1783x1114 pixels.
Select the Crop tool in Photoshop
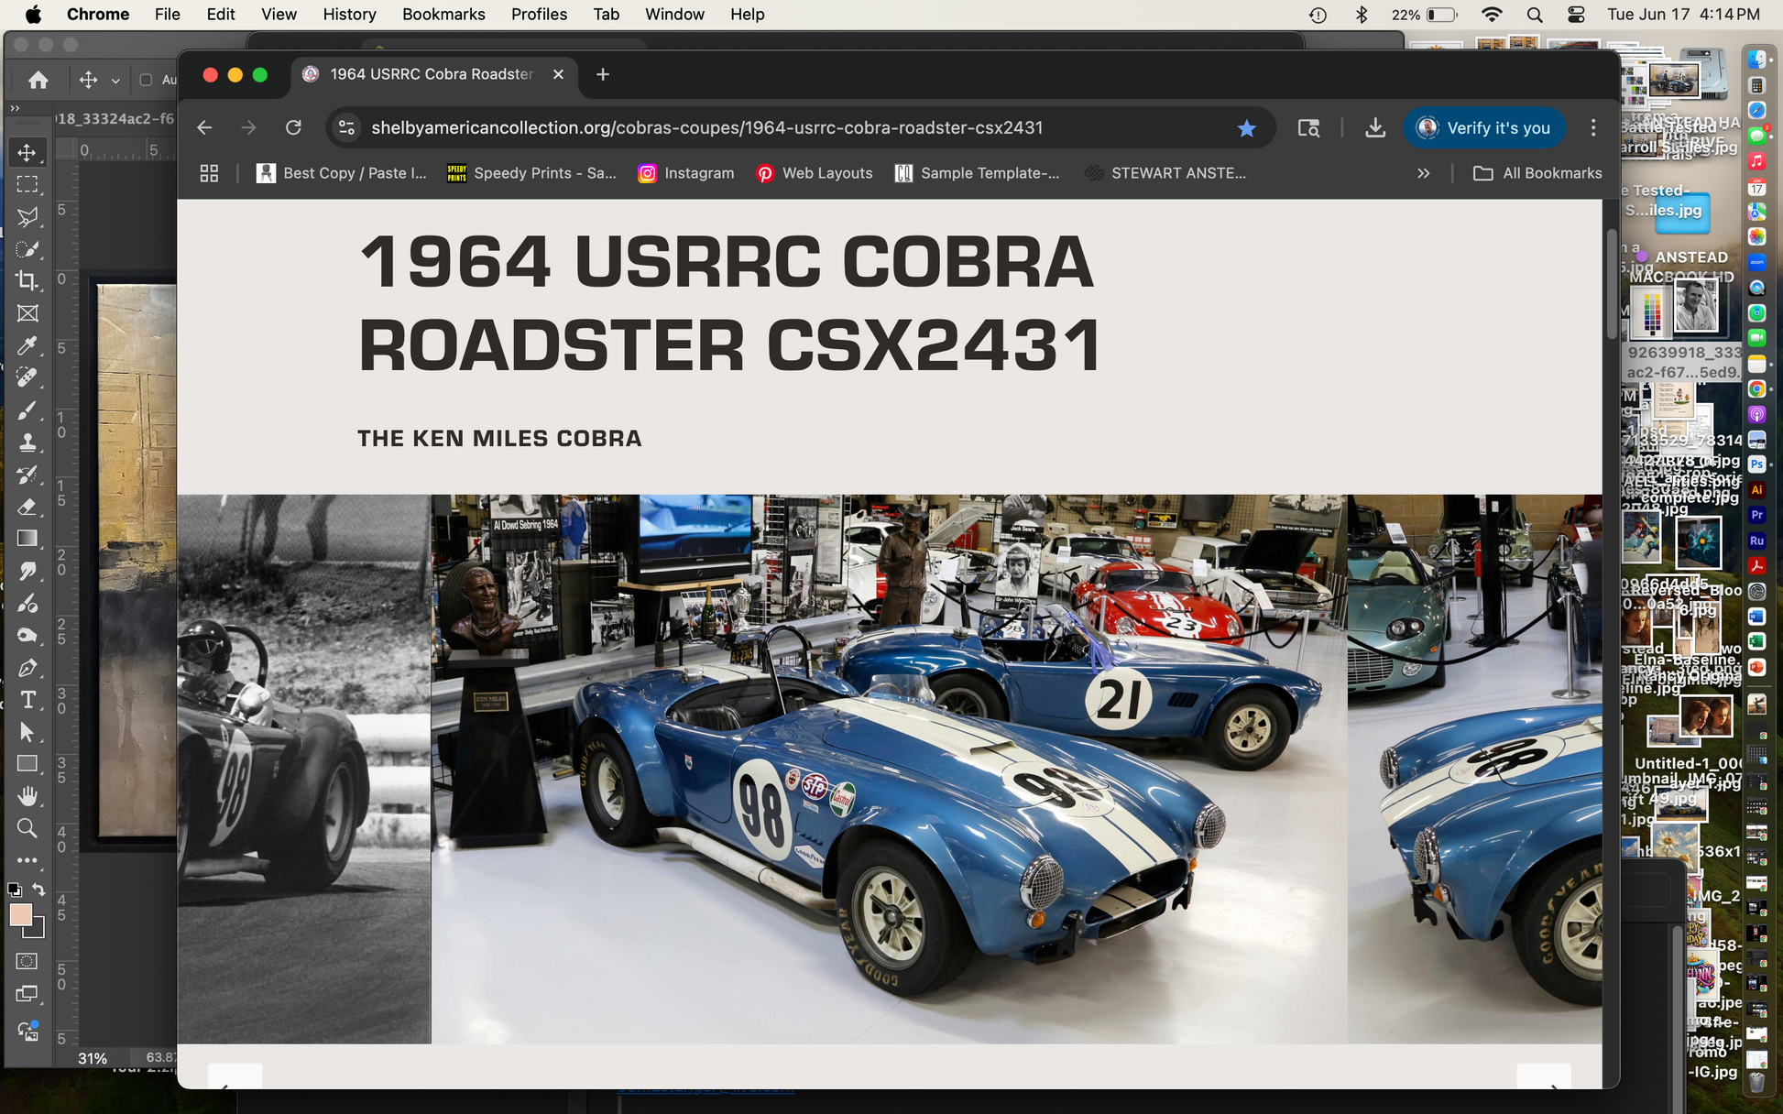pos(27,280)
